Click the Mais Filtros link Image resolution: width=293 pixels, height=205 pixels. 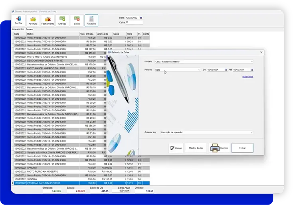[247, 77]
